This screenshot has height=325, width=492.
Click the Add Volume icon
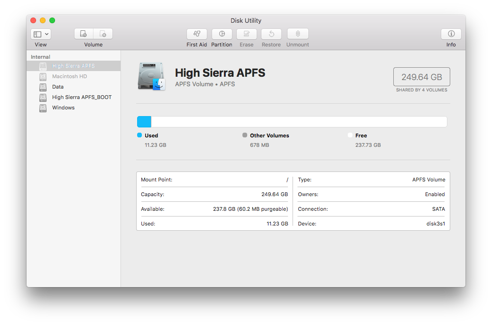pos(84,34)
